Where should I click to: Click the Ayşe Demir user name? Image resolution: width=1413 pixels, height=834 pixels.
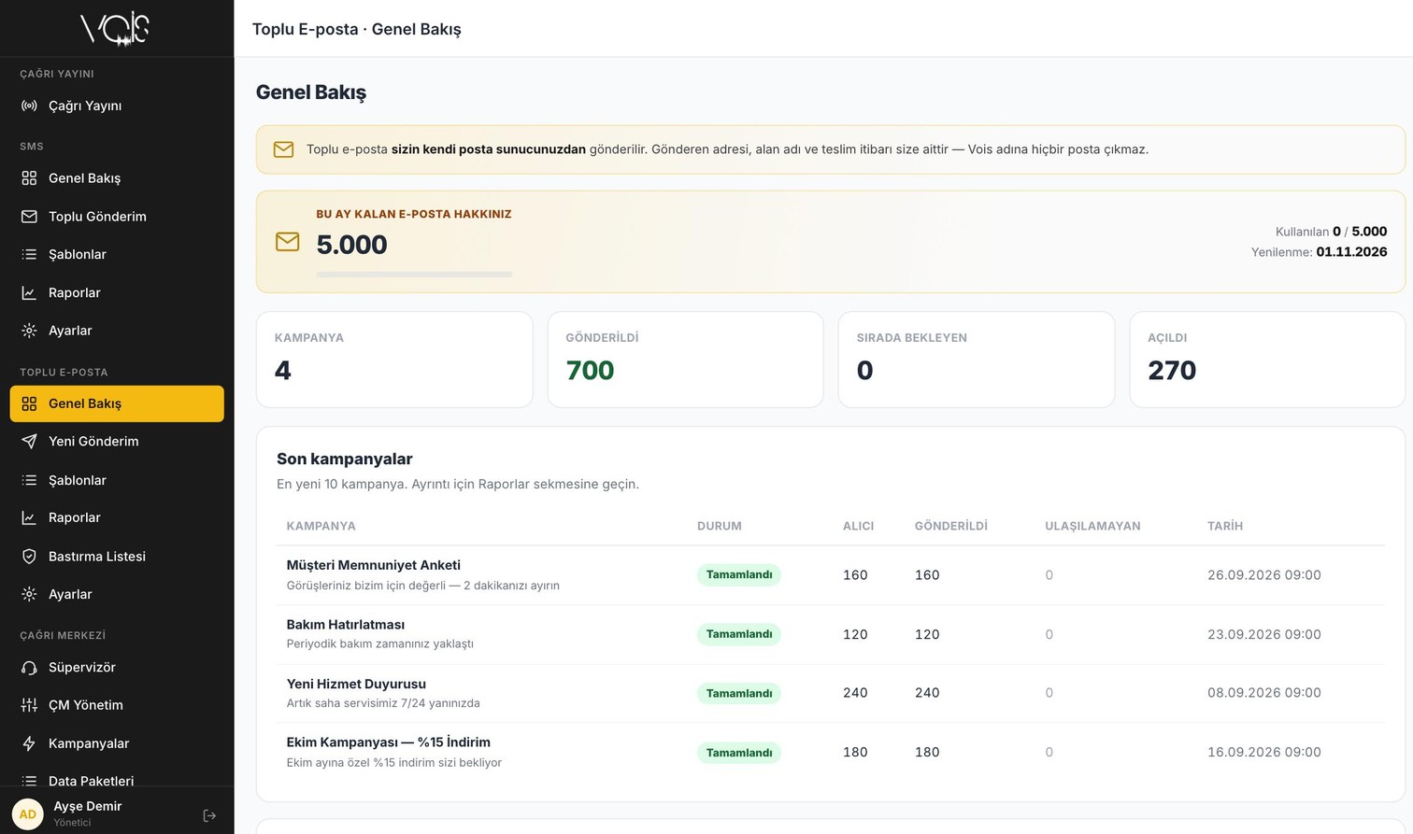[88, 806]
